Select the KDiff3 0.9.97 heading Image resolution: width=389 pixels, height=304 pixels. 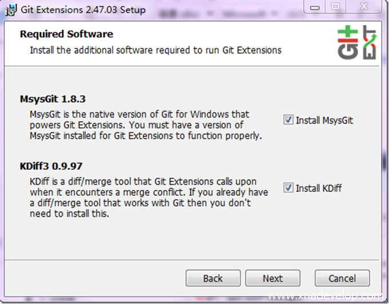tap(51, 167)
